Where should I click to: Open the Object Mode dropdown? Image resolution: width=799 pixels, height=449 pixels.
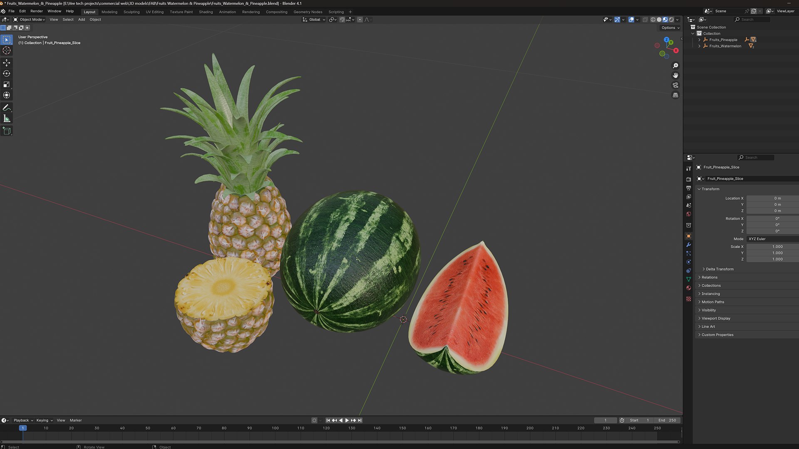pos(29,20)
